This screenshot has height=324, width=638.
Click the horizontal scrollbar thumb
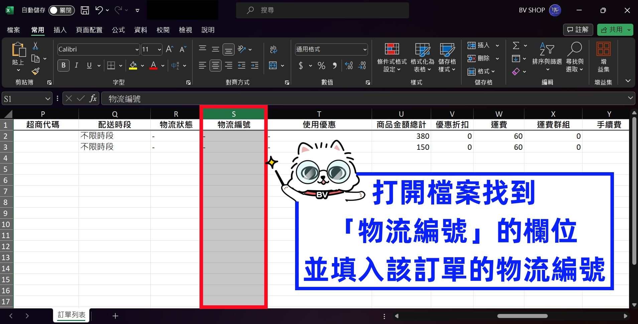(522, 316)
